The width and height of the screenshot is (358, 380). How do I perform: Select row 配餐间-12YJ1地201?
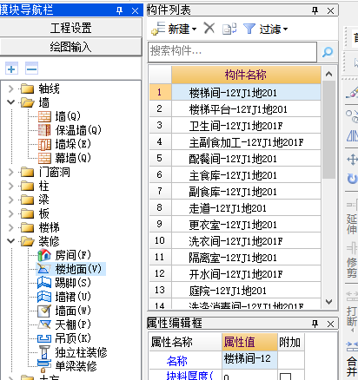click(235, 159)
